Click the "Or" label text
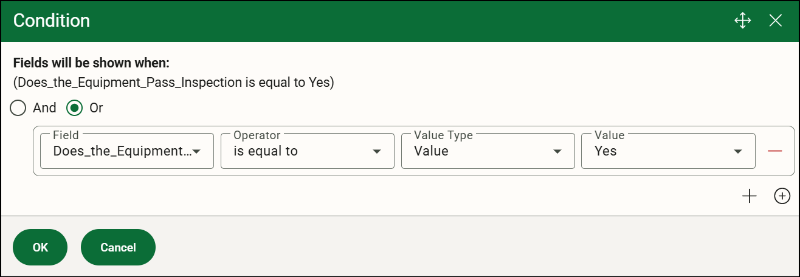The width and height of the screenshot is (800, 277). click(96, 108)
